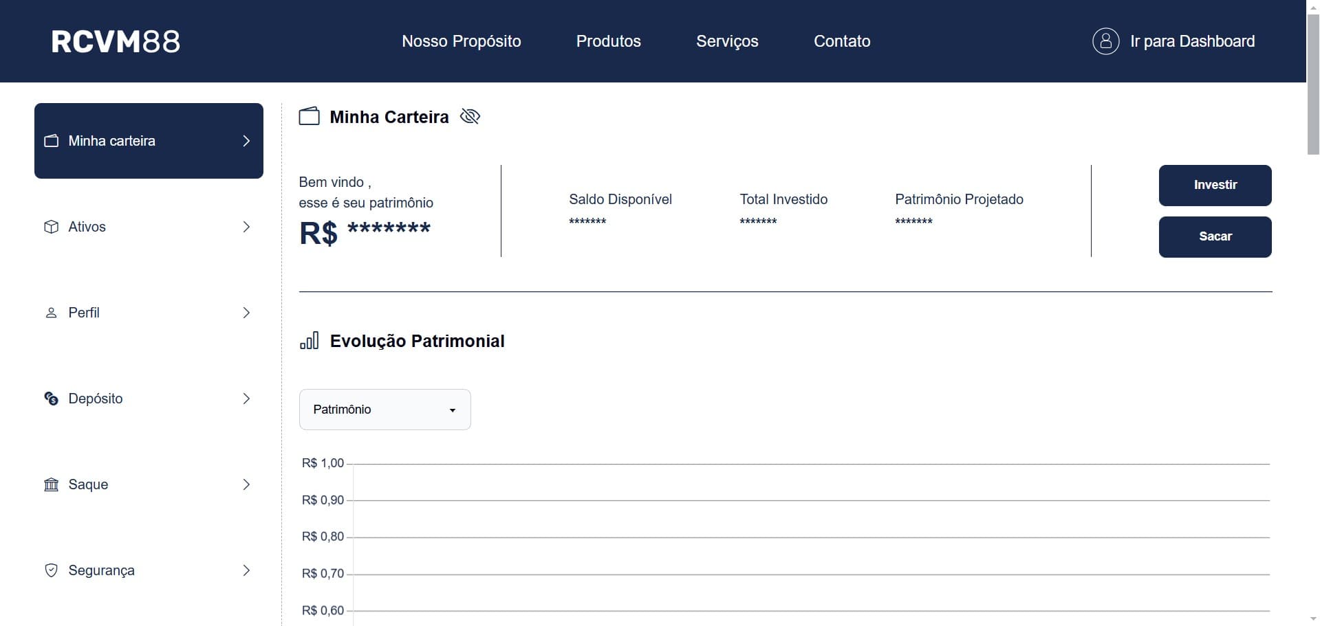The width and height of the screenshot is (1320, 626).
Task: Click the scrollbar down arrow
Action: coord(1313,619)
